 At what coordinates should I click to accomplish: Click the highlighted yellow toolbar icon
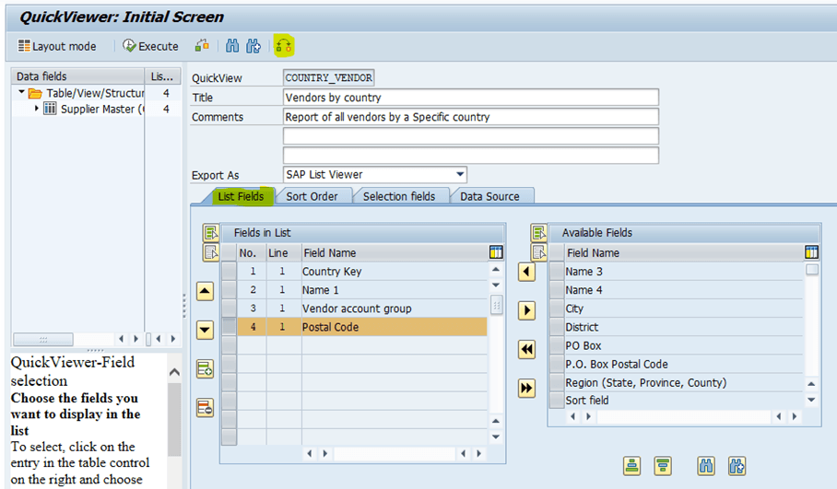pos(283,46)
